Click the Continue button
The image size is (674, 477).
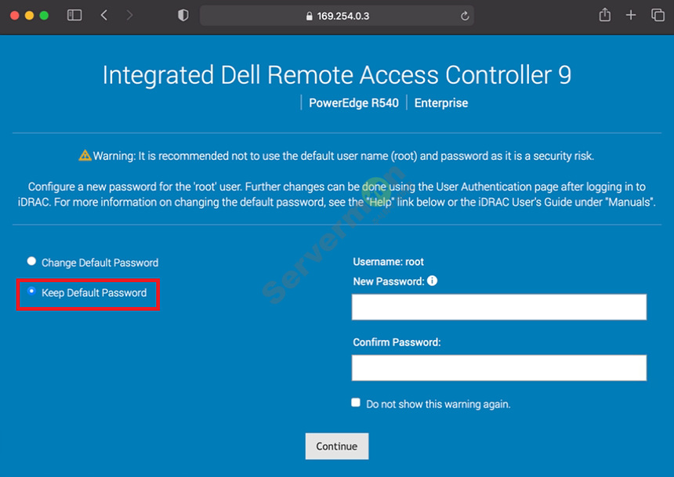336,446
